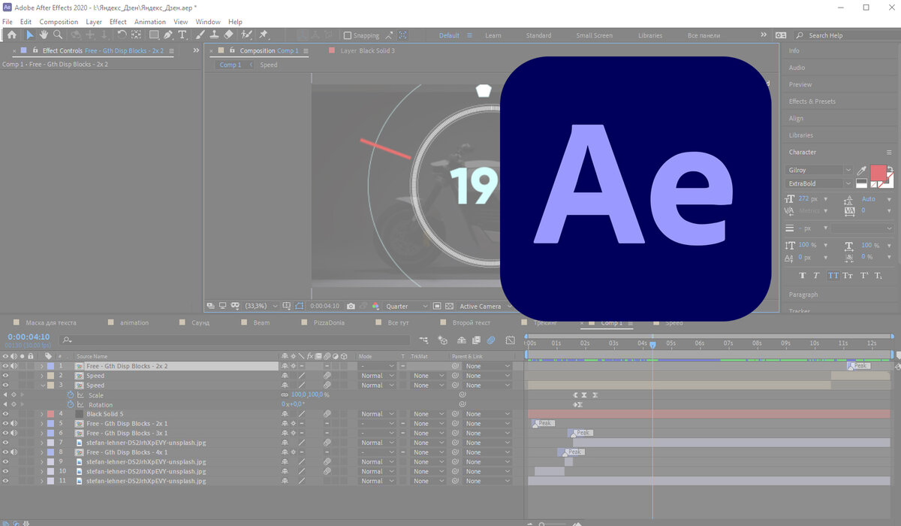Viewport: 901px width, 526px height.
Task: Select the Selection arrow tool
Action: click(30, 35)
